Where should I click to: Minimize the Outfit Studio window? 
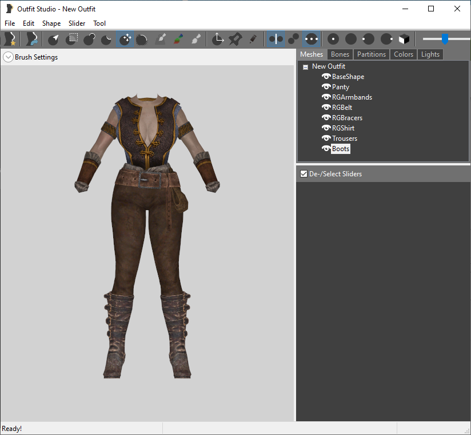point(405,9)
